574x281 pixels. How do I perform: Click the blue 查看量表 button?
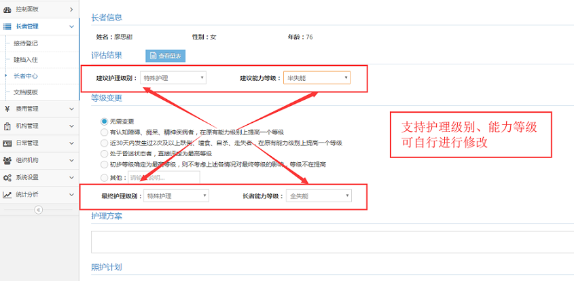[x=165, y=56]
